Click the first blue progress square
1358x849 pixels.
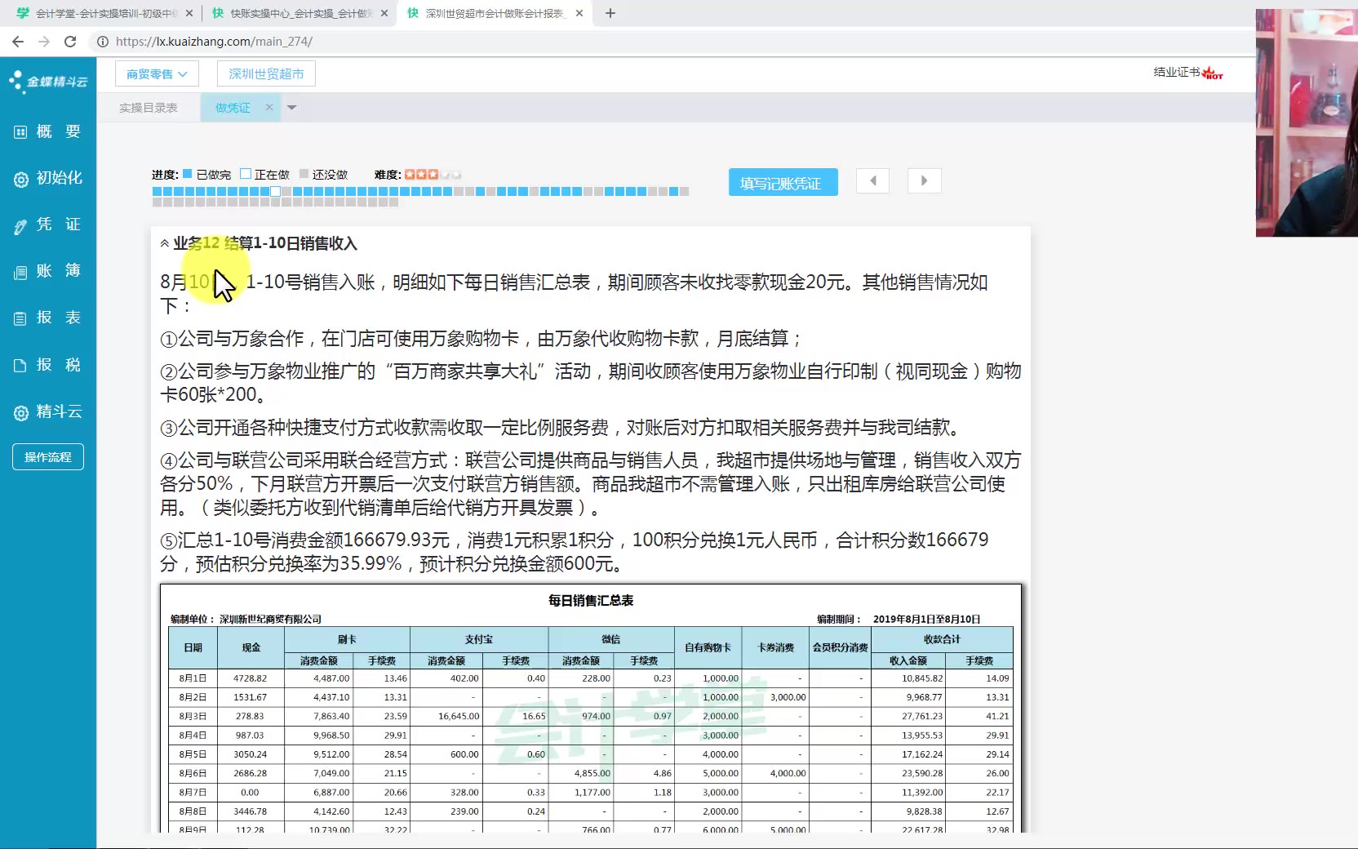pos(157,192)
